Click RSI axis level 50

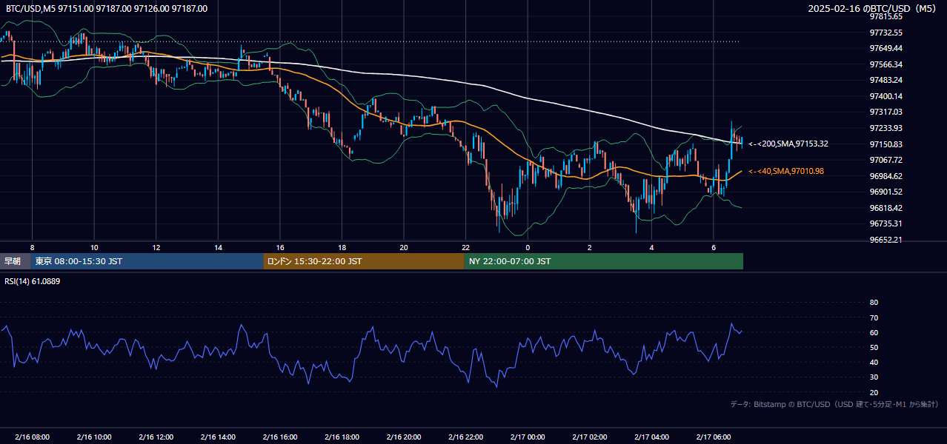pos(874,347)
